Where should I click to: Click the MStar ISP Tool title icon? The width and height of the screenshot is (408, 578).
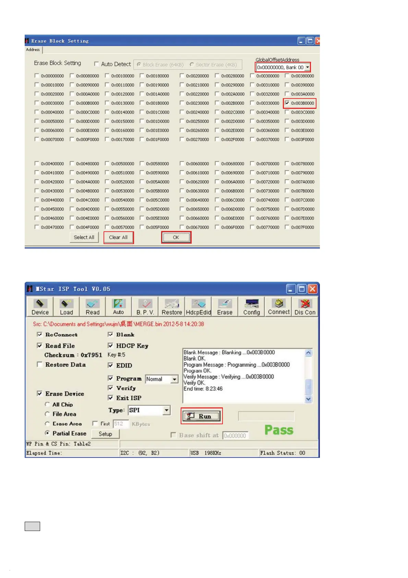coord(30,289)
